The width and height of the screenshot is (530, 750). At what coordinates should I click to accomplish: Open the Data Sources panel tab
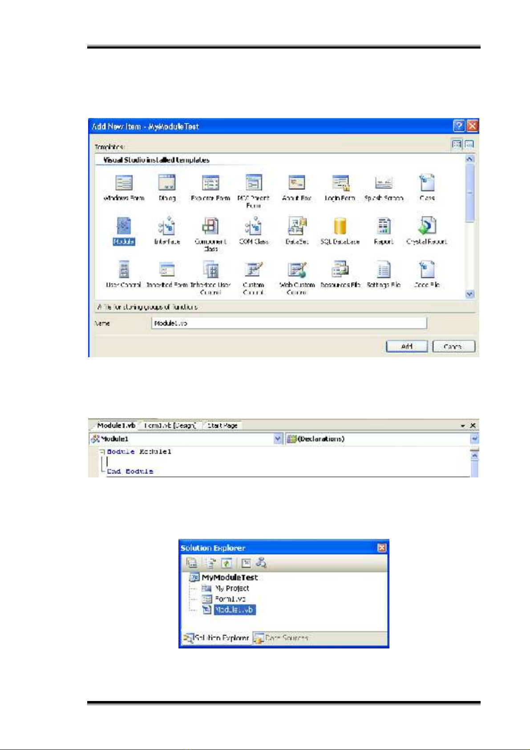[282, 638]
